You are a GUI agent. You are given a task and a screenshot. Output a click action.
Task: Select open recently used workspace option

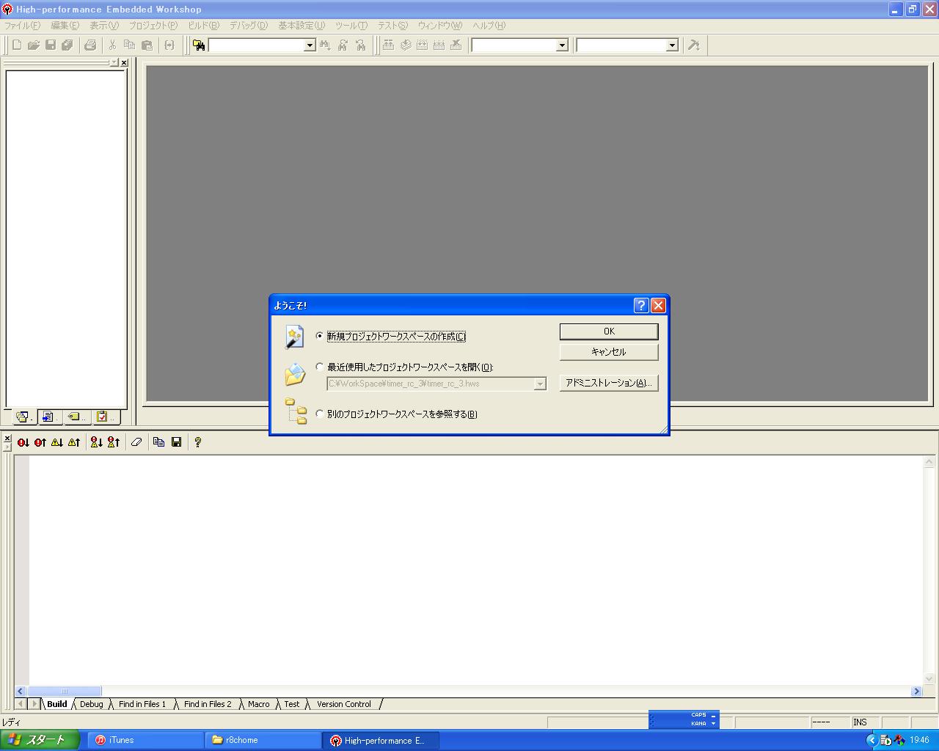click(319, 367)
